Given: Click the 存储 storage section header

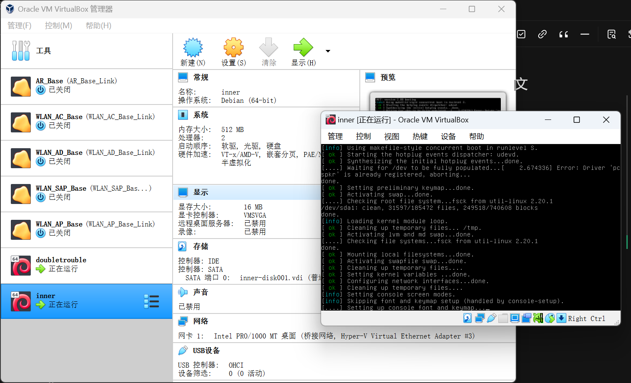Looking at the screenshot, I should click(201, 246).
